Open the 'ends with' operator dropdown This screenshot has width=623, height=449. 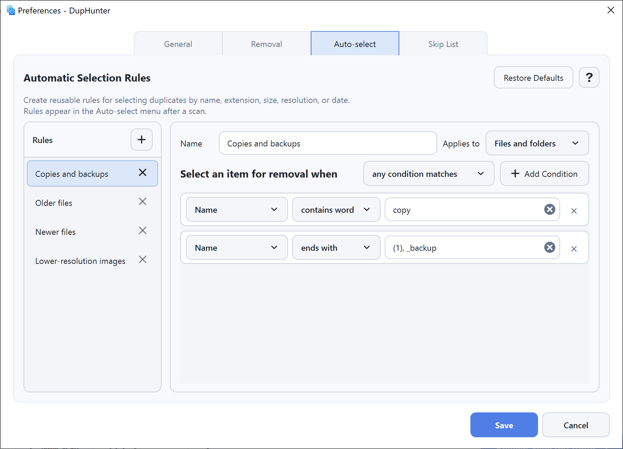(x=336, y=247)
